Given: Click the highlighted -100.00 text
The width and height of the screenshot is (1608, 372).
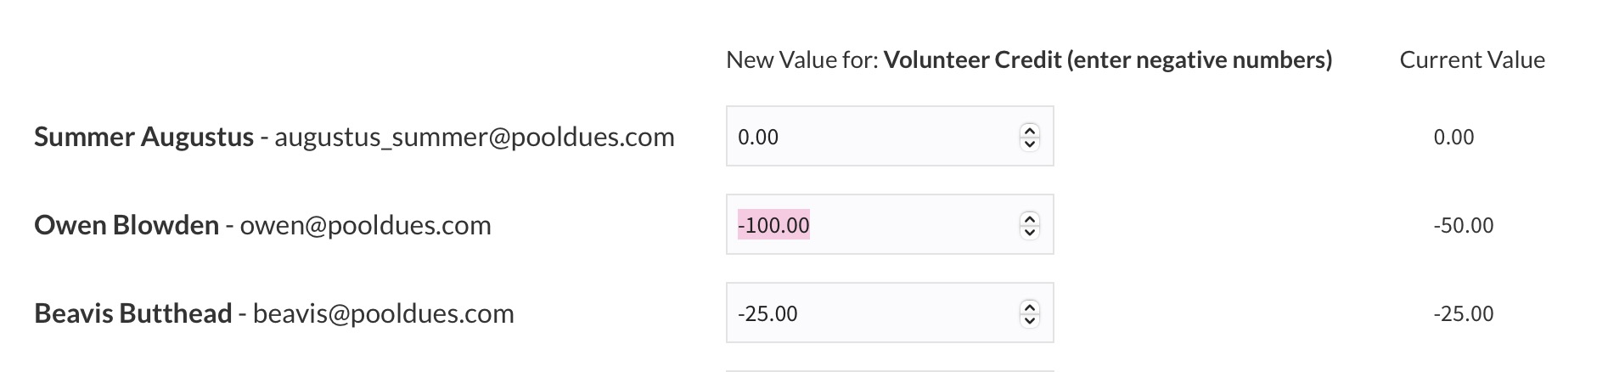Looking at the screenshot, I should pyautogui.click(x=773, y=225).
